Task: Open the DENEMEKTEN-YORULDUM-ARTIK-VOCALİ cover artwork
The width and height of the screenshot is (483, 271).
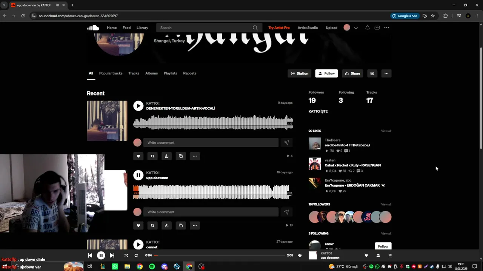Action: [107, 121]
